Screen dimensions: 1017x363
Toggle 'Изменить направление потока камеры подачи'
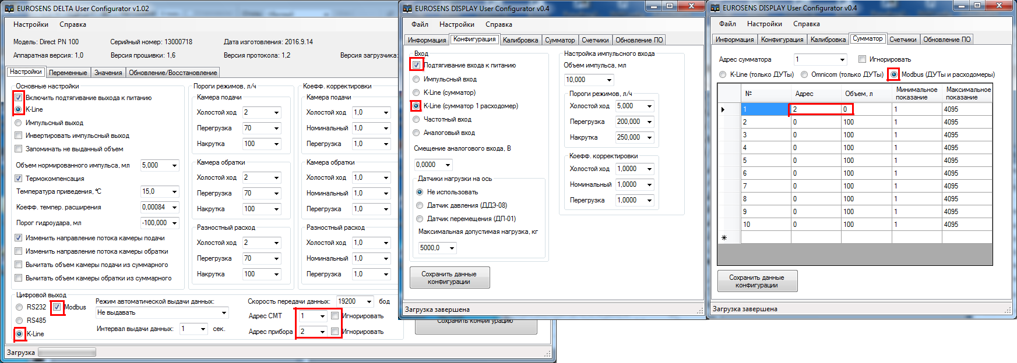(19, 238)
